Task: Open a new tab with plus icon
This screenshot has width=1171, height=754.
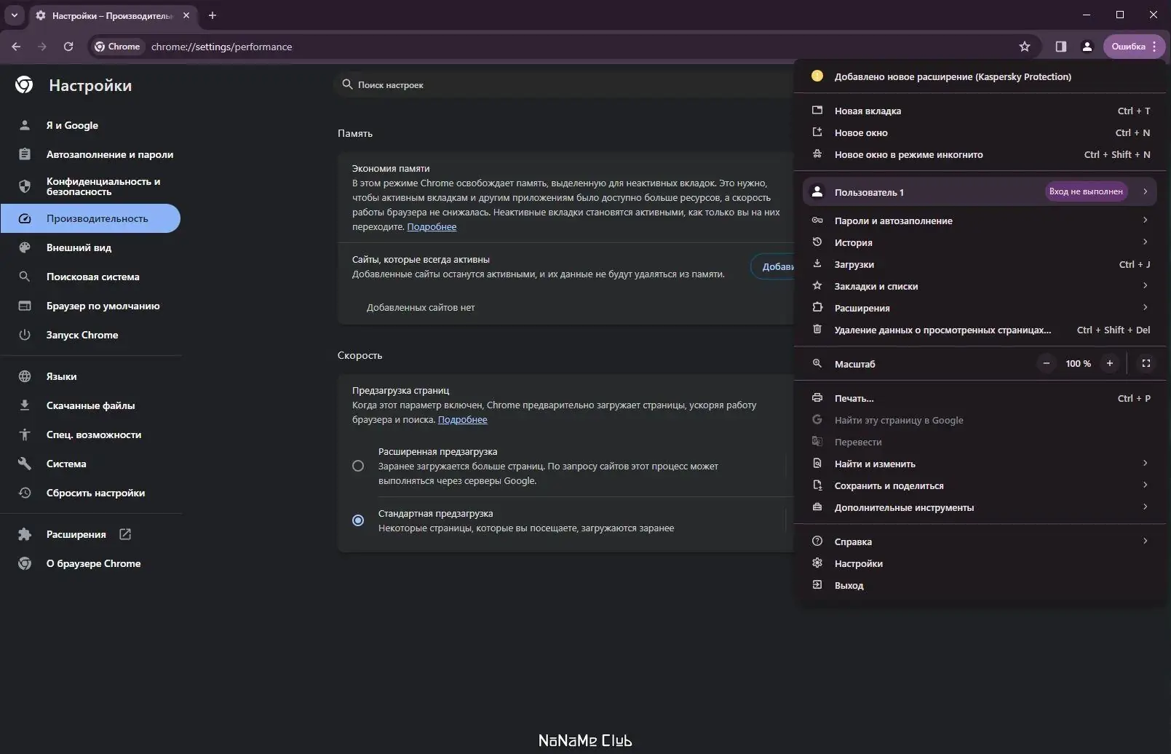Action: 213,15
